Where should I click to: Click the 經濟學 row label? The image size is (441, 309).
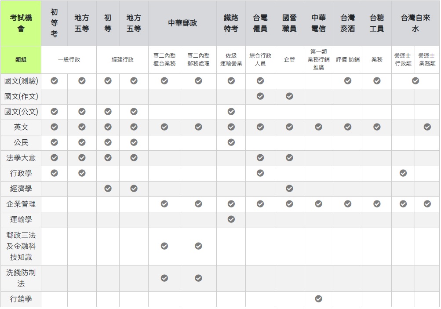21,189
